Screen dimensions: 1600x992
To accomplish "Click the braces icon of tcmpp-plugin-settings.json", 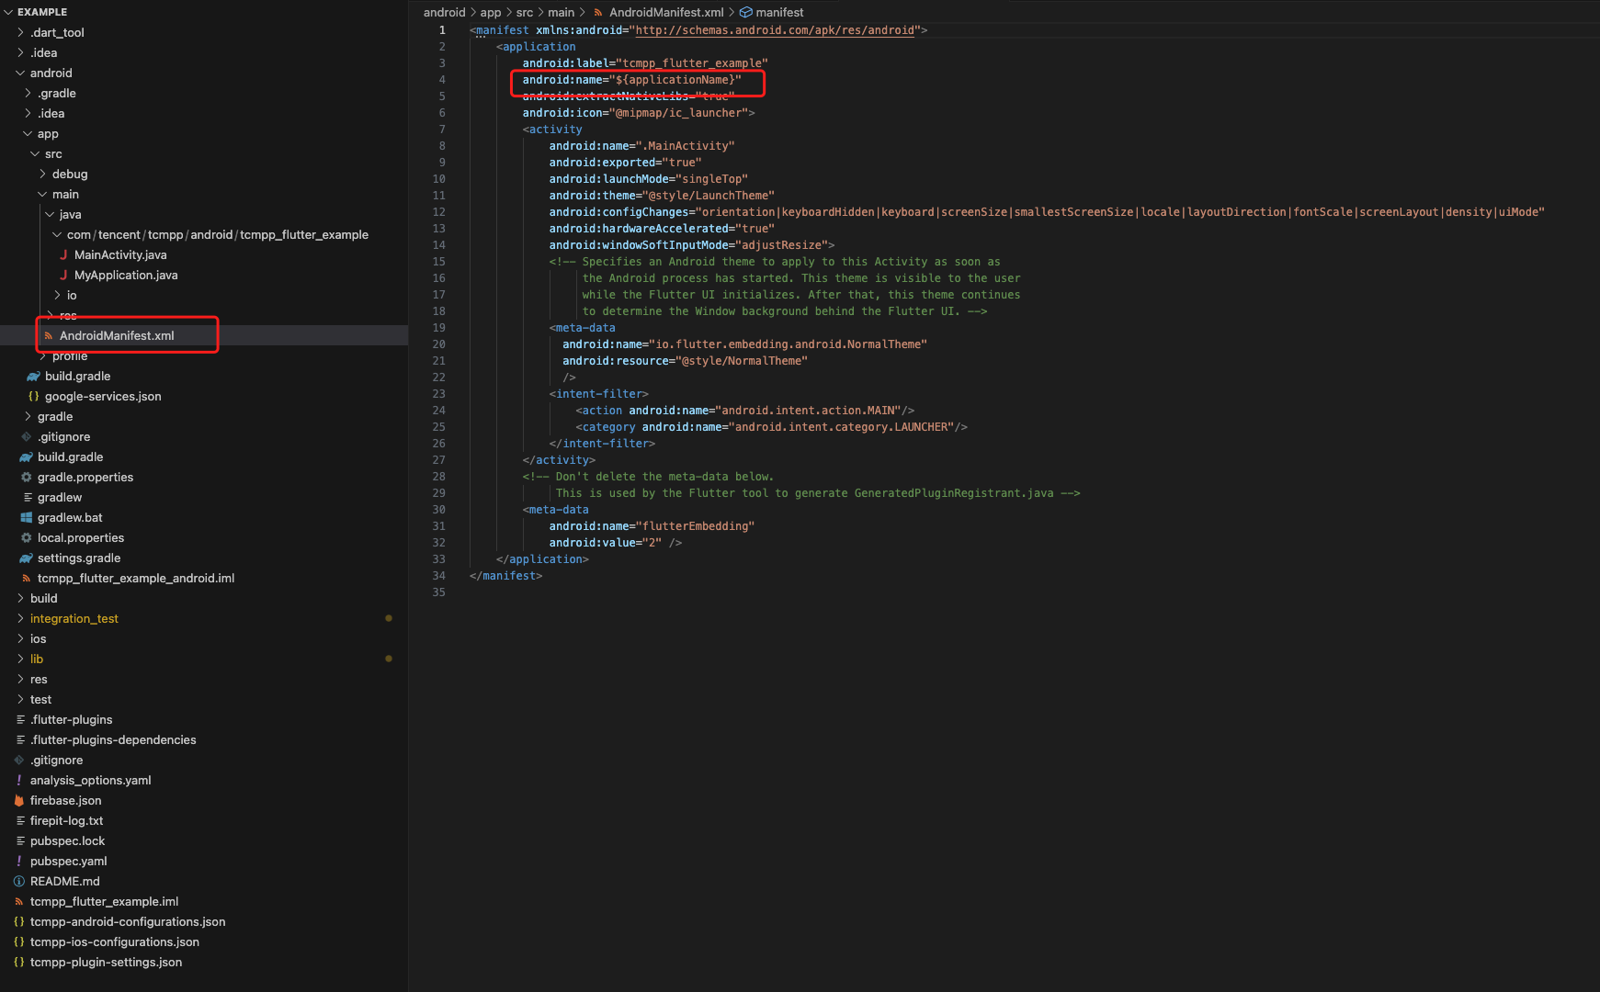I will pos(19,962).
